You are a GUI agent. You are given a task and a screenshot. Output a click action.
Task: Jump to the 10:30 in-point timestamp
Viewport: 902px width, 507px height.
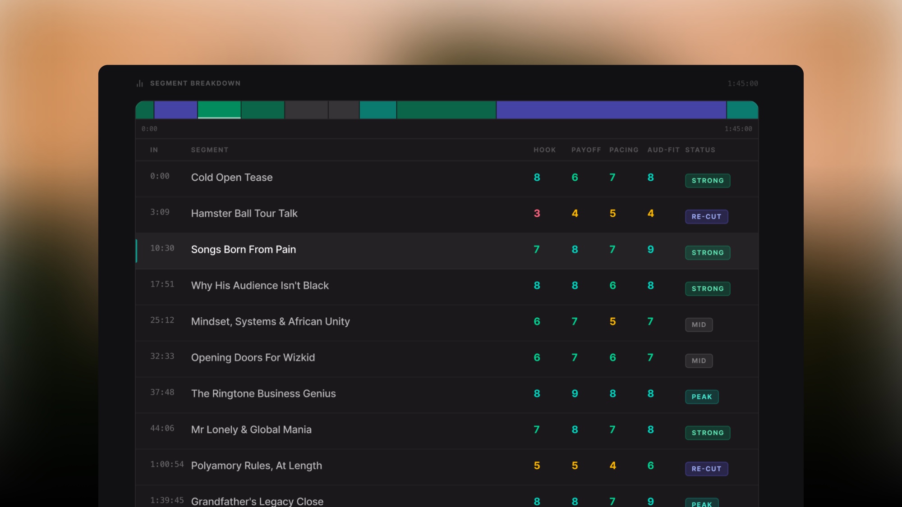coord(162,248)
